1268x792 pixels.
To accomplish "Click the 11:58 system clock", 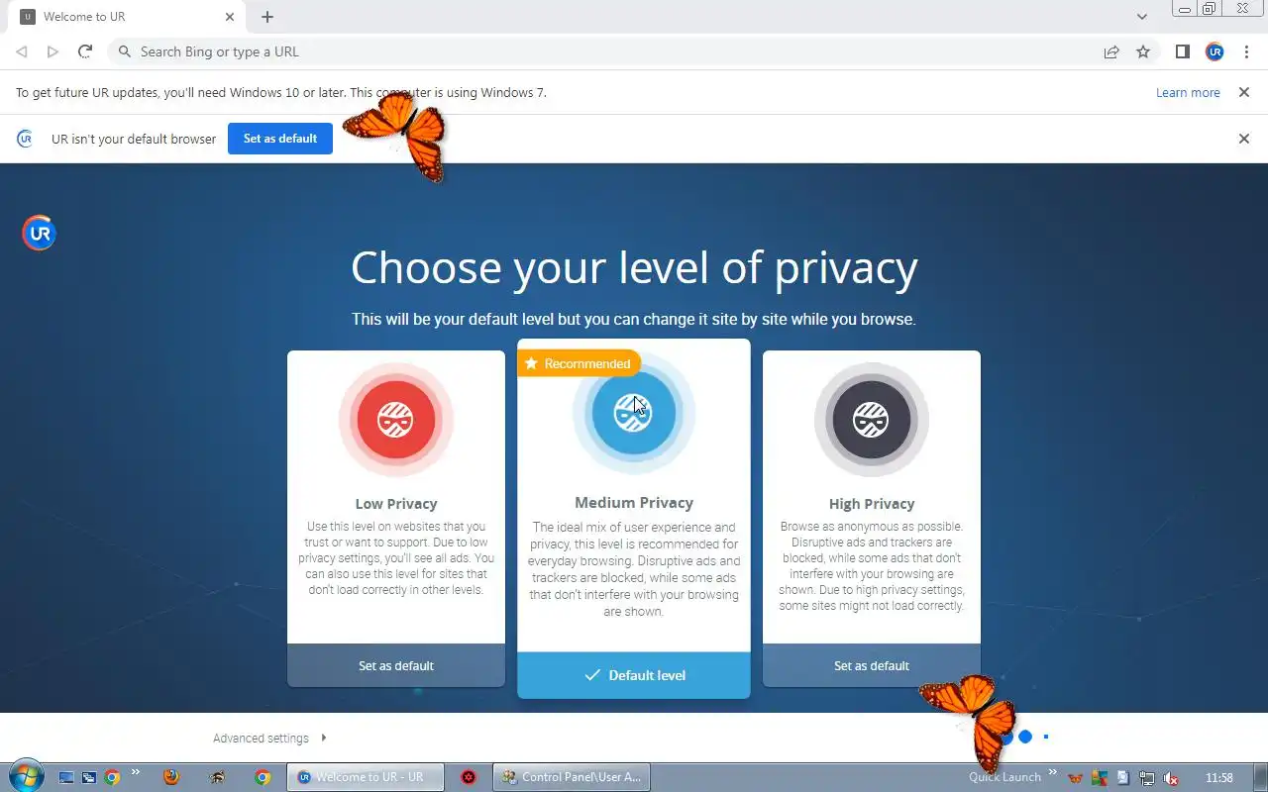I will coord(1219,778).
